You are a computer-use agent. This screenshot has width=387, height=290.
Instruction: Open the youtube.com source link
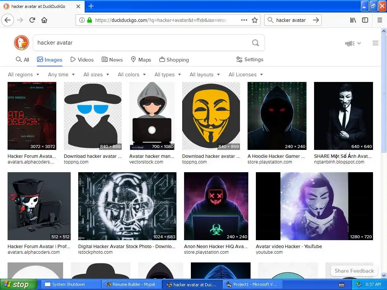pos(269,252)
